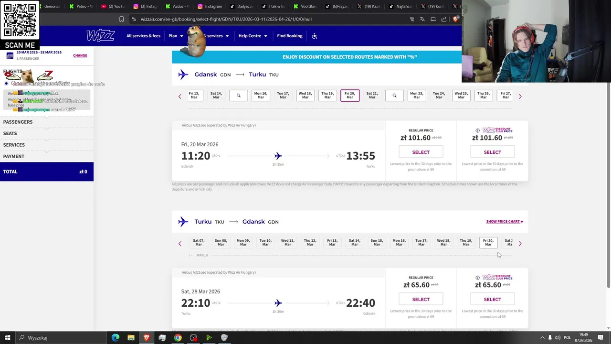Image resolution: width=611 pixels, height=344 pixels.
Task: Select Discount Club price zł 101.60 outbound
Action: pyautogui.click(x=492, y=152)
